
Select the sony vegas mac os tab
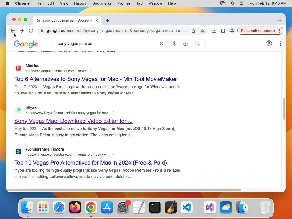[x=67, y=21]
